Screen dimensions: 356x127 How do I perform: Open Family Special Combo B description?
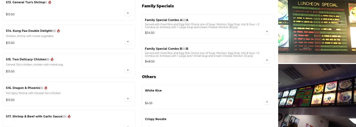tap(202, 55)
